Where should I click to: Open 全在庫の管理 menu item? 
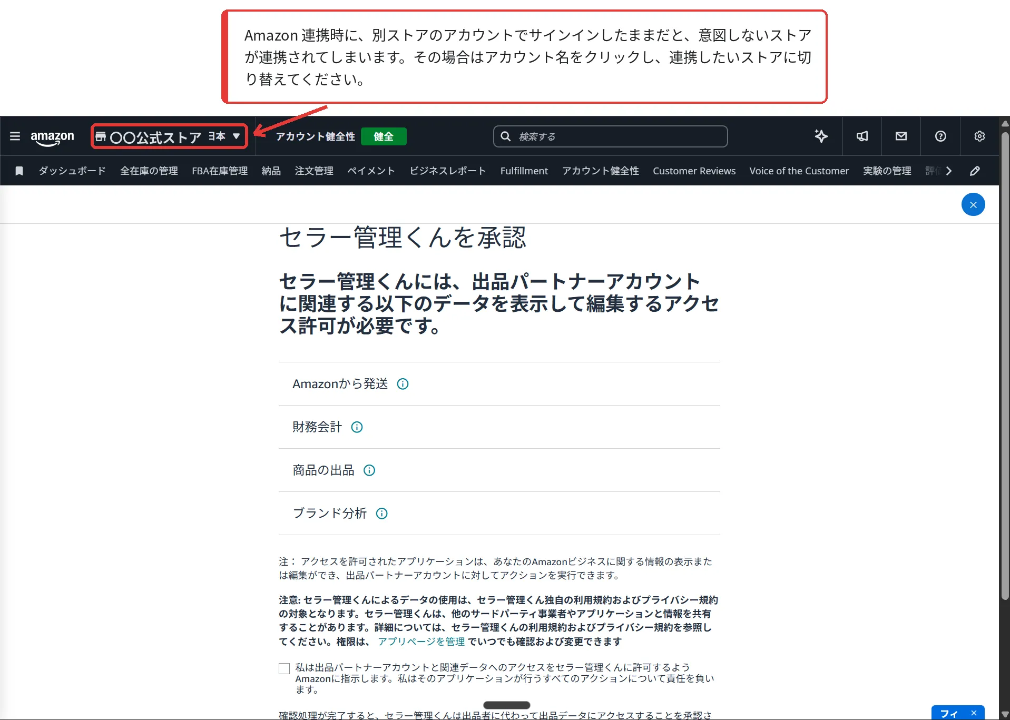pos(149,171)
